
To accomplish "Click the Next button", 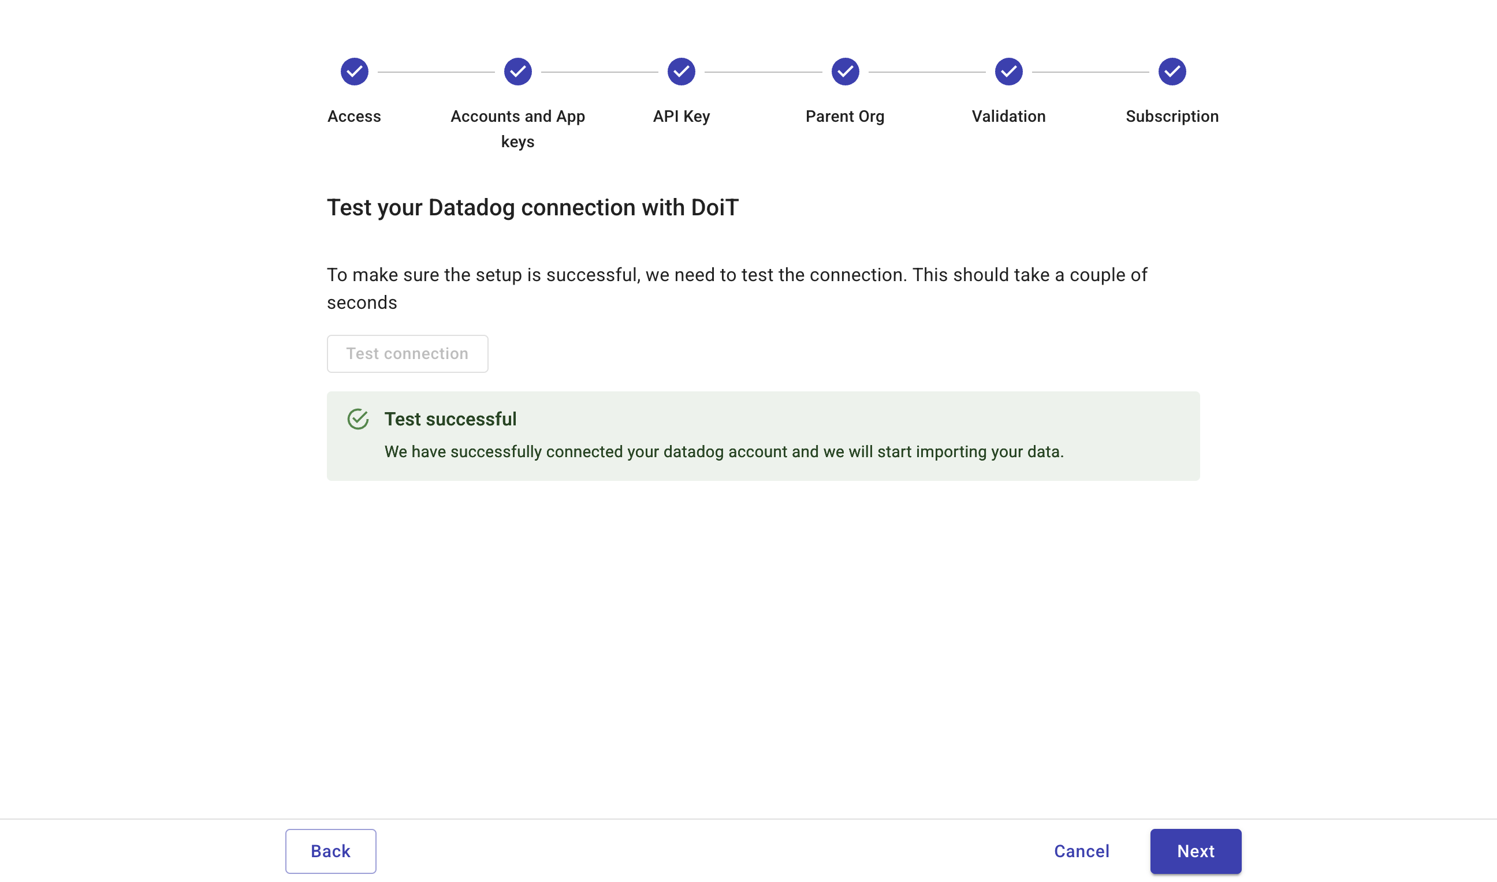I will (x=1195, y=851).
